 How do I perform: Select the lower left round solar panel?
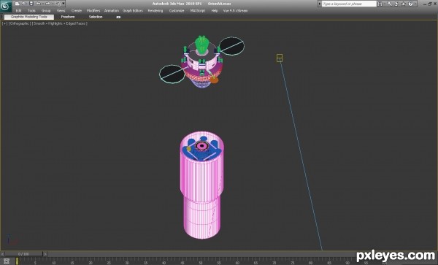(x=172, y=74)
